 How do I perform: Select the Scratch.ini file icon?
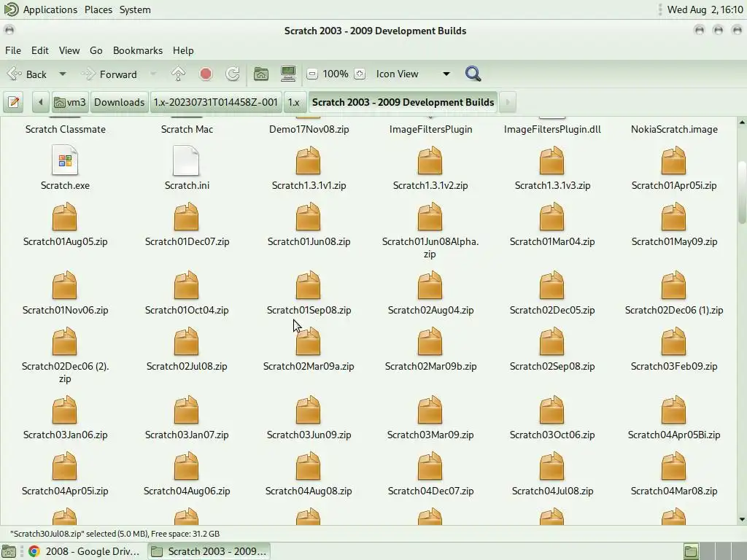(186, 161)
